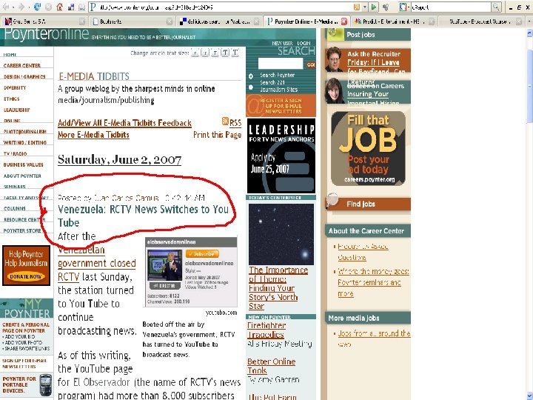Click the Poynter site search input box
533x400 pixels.
click(281, 64)
